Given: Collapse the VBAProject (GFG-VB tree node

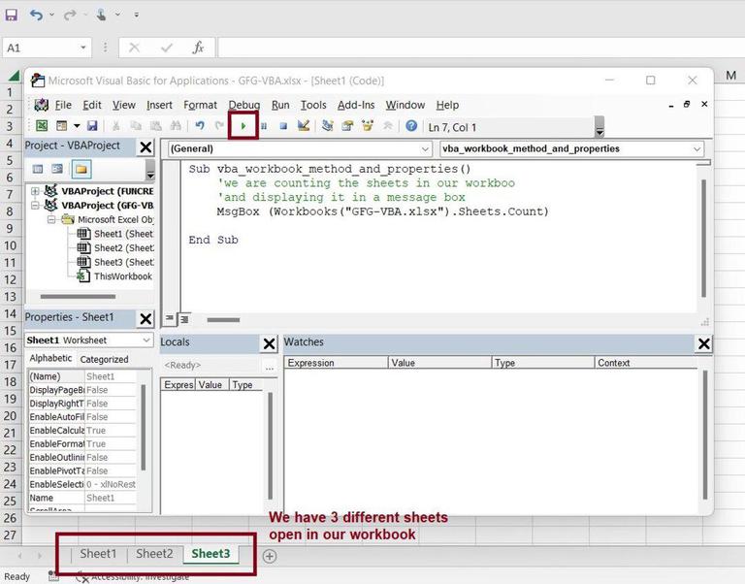Looking at the screenshot, I should [35, 206].
